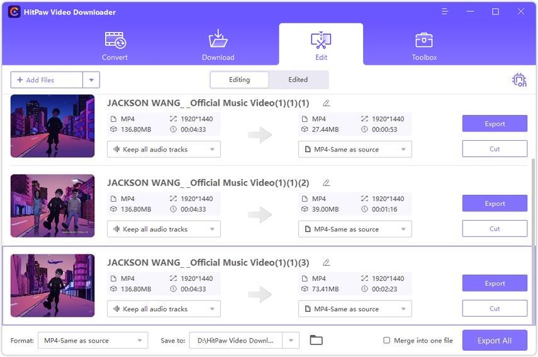Expand the Save to path dropdown arrow
The image size is (538, 357).
[291, 341]
